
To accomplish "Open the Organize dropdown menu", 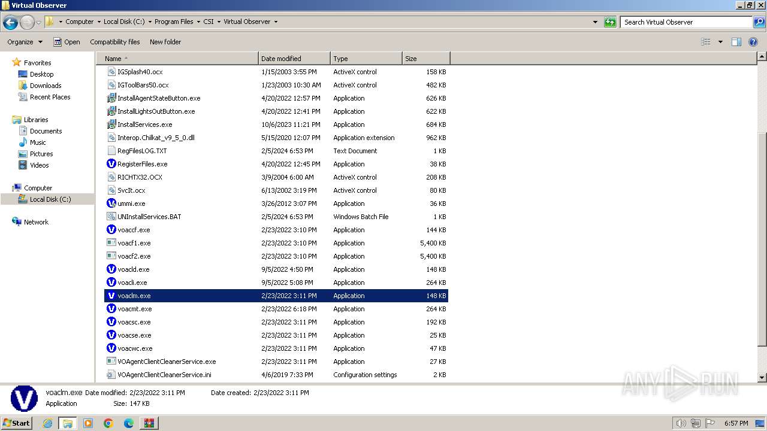I will coord(25,42).
